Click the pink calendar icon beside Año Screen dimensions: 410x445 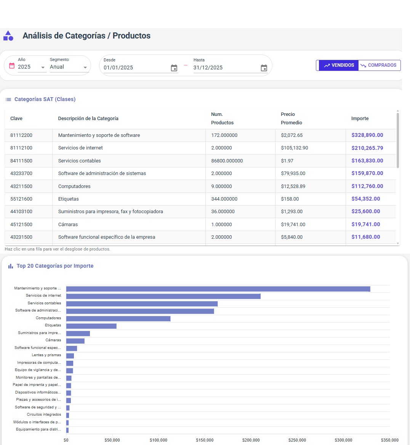11,66
